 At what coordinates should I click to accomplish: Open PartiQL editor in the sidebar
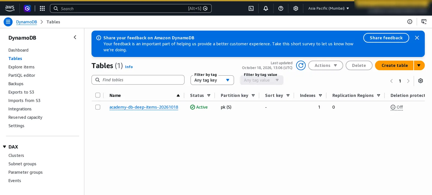tap(22, 75)
